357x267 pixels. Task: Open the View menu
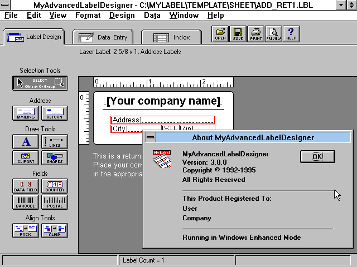58,15
